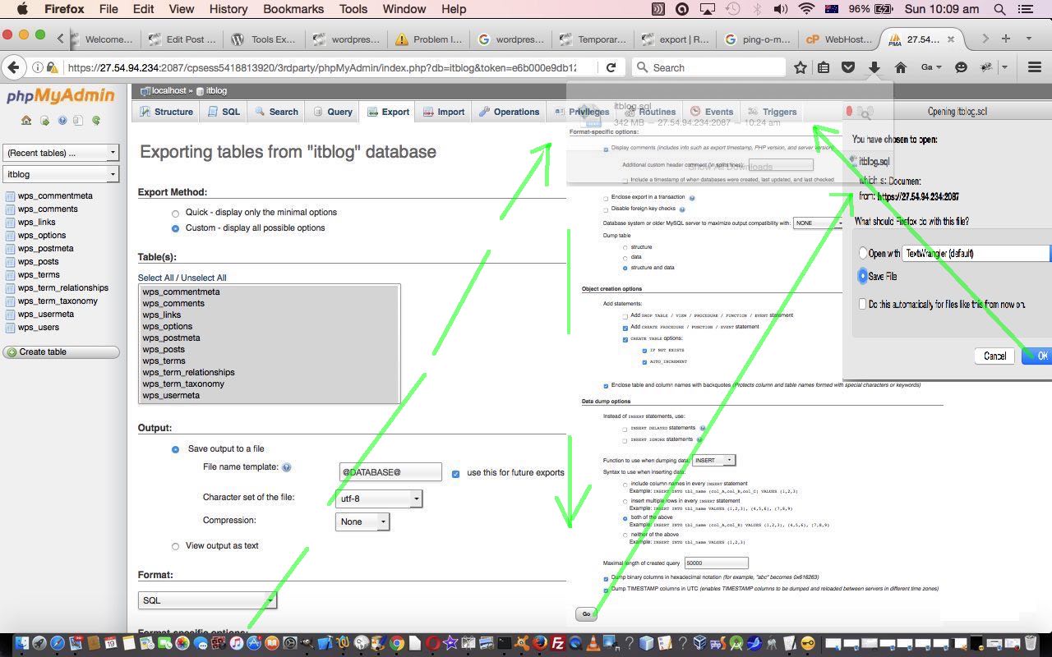The width and height of the screenshot is (1052, 657).
Task: Open the Format SQL dropdown
Action: (x=208, y=600)
